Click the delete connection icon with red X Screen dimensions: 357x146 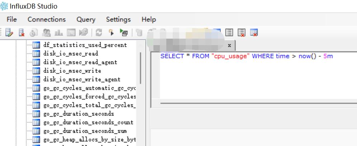click(22, 33)
